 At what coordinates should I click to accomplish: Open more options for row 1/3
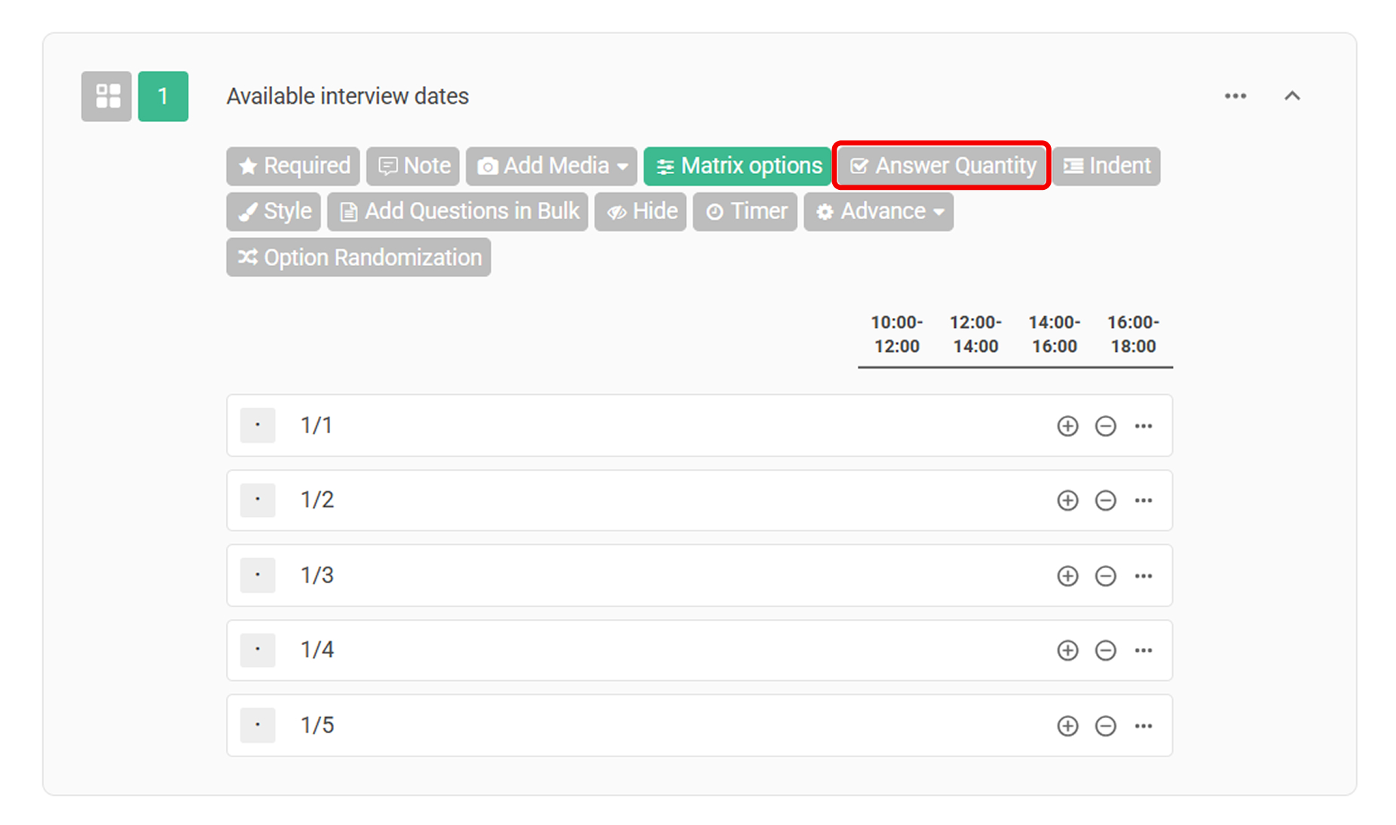point(1143,576)
